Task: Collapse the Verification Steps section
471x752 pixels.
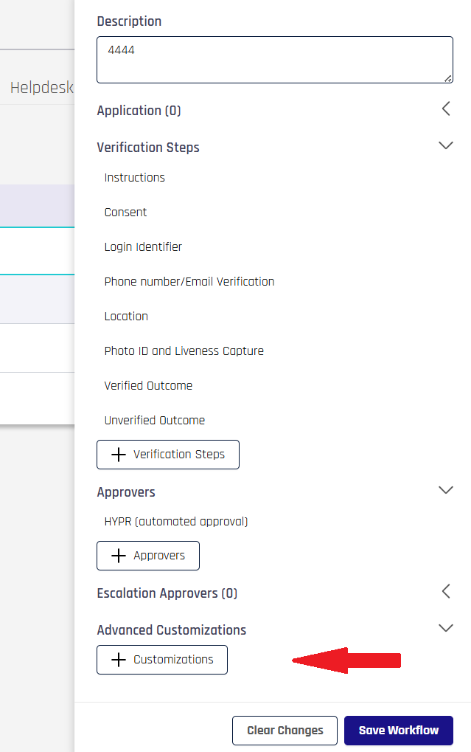Action: pos(445,145)
